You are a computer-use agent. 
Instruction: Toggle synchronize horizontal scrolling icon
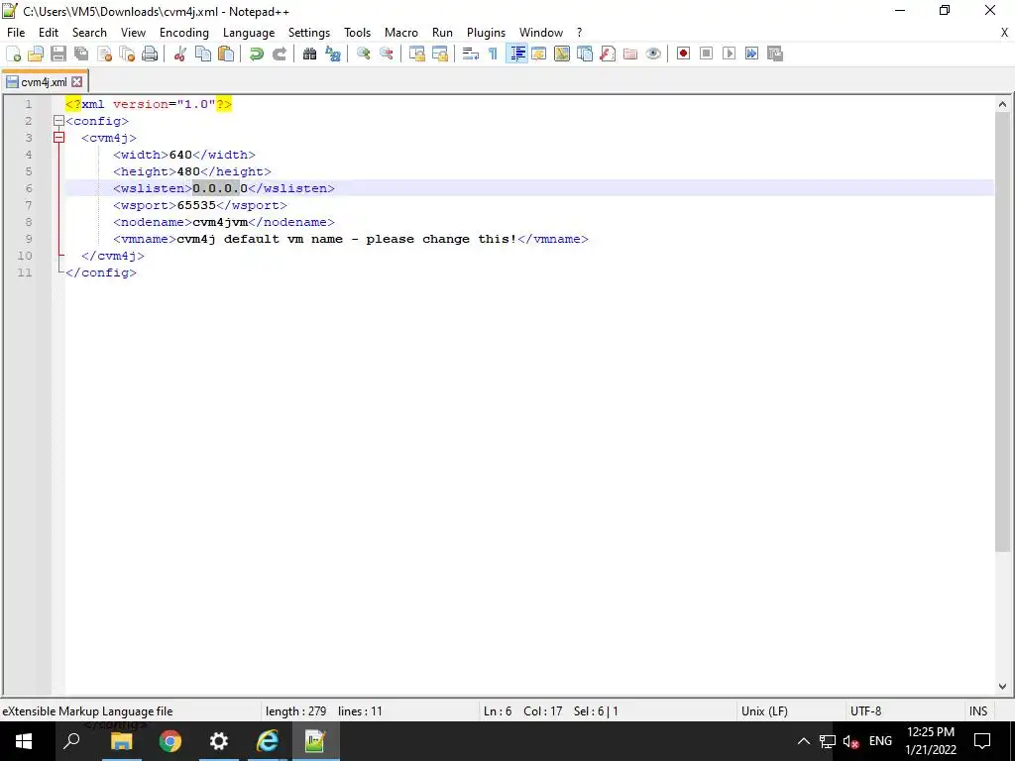pyautogui.click(x=440, y=54)
